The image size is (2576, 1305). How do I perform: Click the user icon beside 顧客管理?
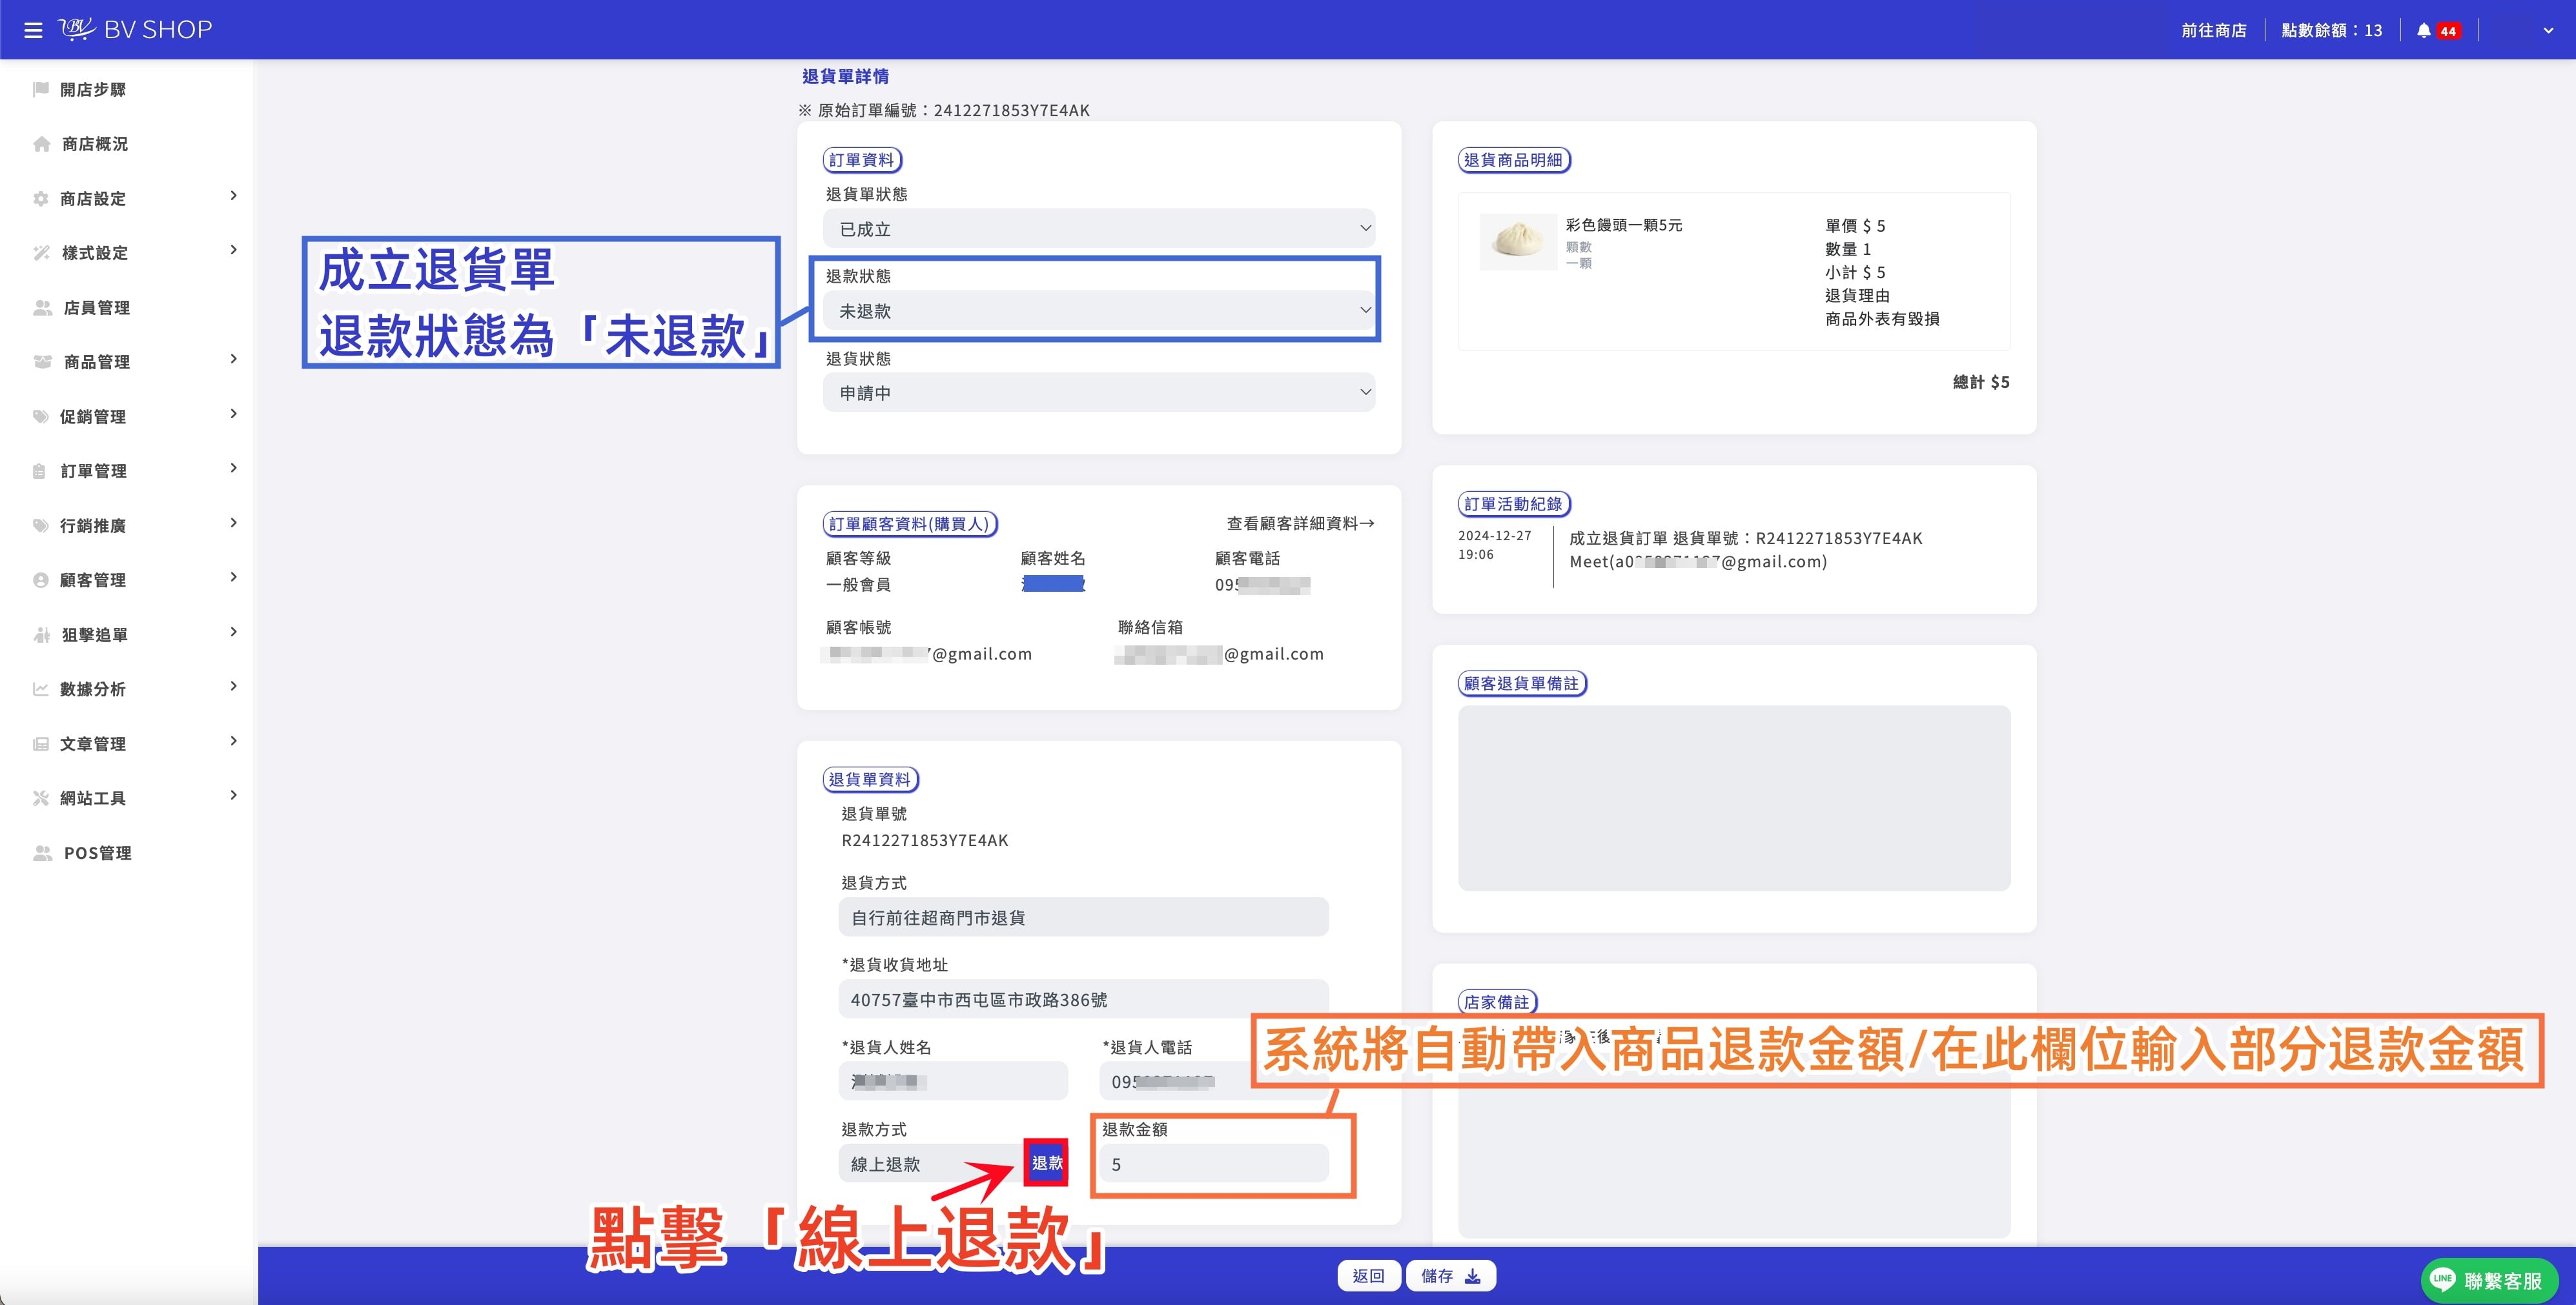tap(41, 580)
